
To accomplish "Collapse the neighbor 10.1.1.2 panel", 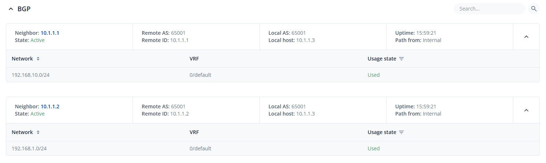I will (526, 110).
